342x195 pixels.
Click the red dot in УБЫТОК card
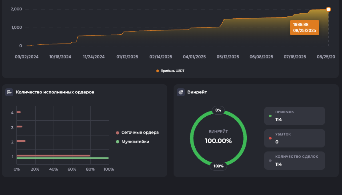tap(270, 138)
